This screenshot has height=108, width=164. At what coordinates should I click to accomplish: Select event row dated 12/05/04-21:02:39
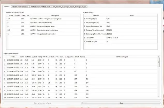pos(81,71)
